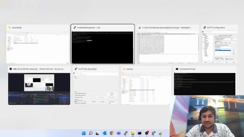Click the PuTTY taskbar icon
Viewport: 244px width, 137px height.
tap(125, 133)
